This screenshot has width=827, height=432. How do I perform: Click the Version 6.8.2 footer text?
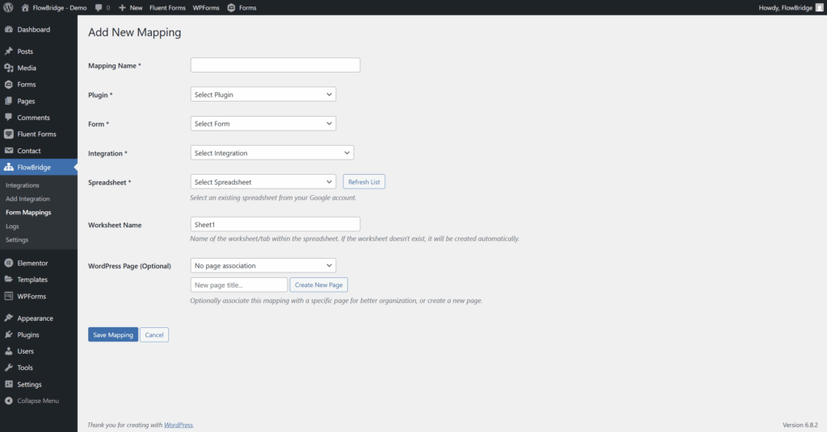pyautogui.click(x=800, y=425)
